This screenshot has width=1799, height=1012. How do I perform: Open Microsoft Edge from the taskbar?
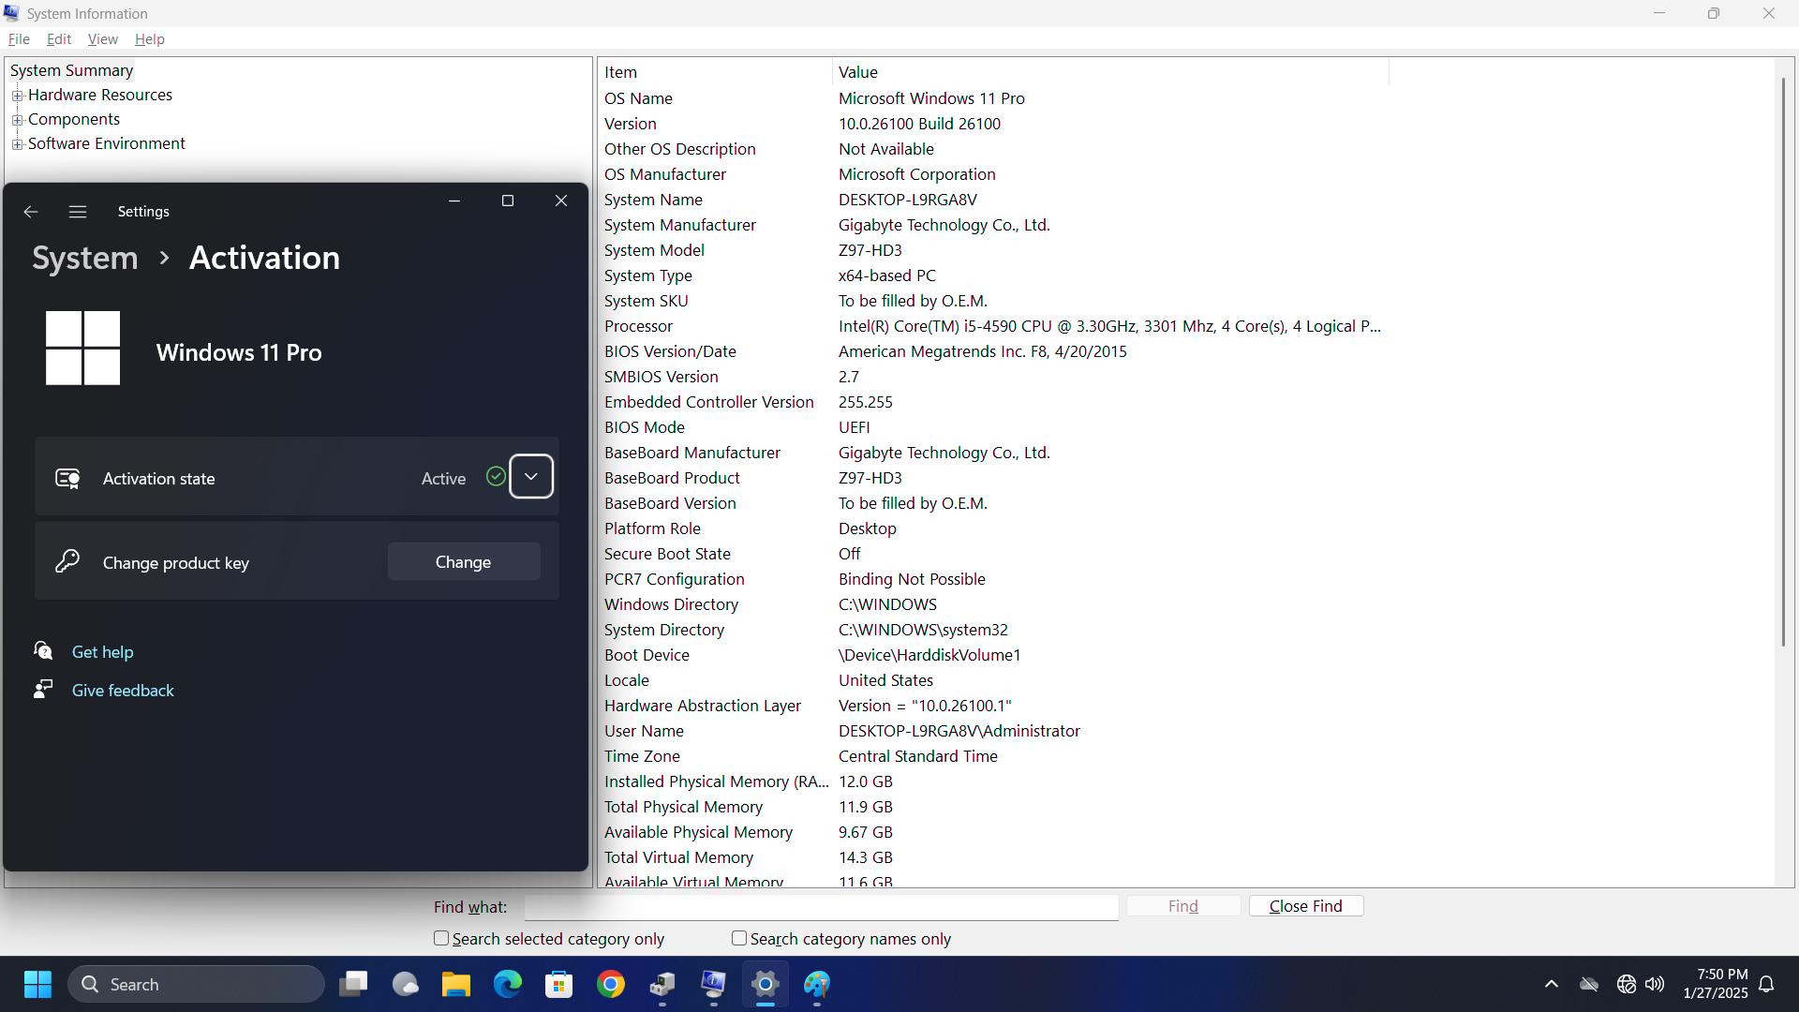tap(508, 984)
